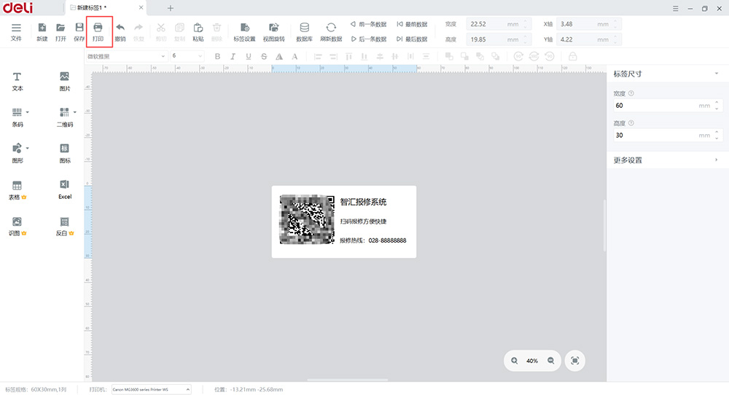Expand the 二维码 type dropdown arrow
Viewport: 729px width, 395px height.
pos(75,112)
